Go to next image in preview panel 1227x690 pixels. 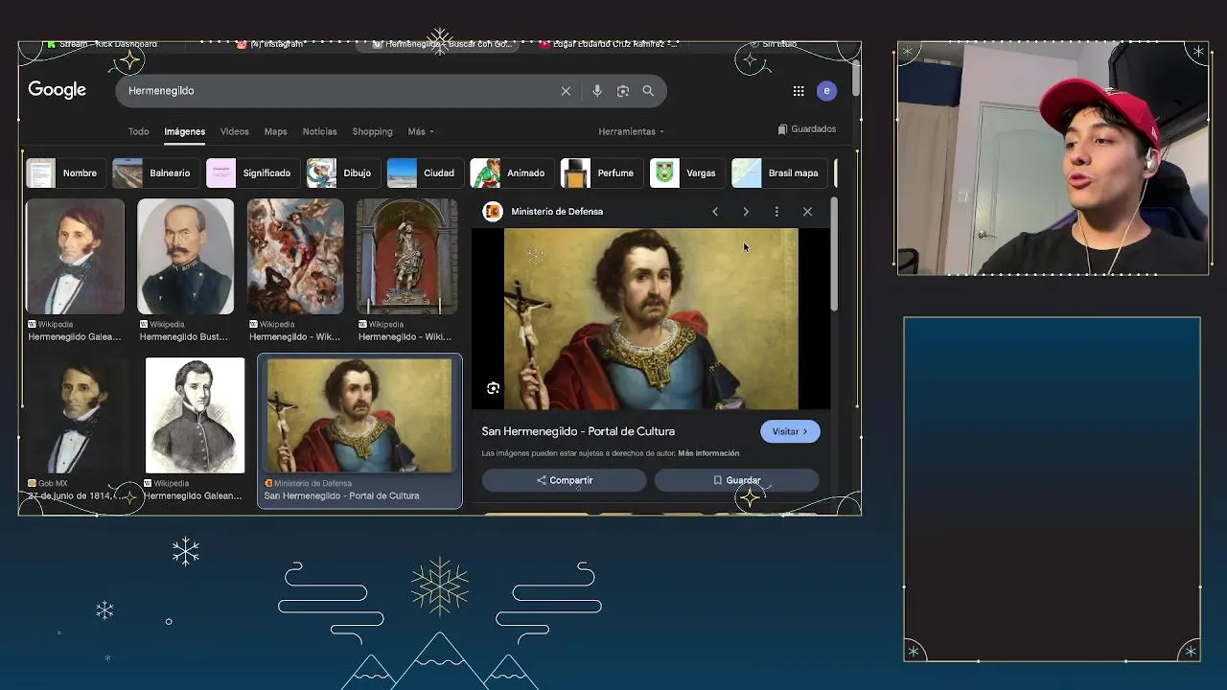[746, 212]
